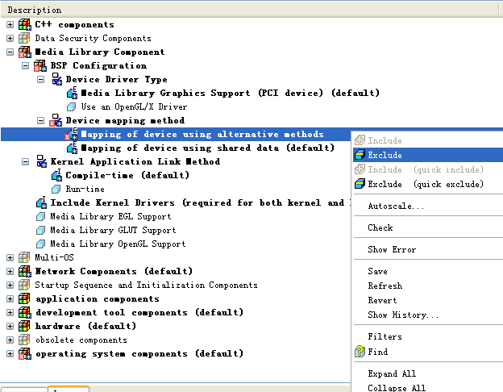Click the Compile-time component icon
The height and width of the screenshot is (392, 503).
click(x=56, y=175)
